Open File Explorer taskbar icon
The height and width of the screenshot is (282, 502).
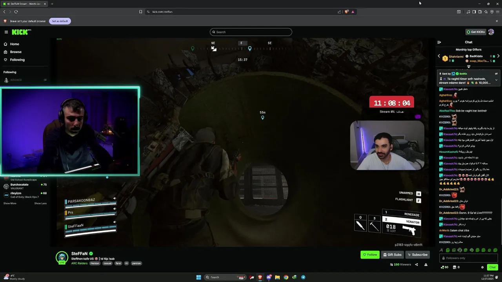277,277
